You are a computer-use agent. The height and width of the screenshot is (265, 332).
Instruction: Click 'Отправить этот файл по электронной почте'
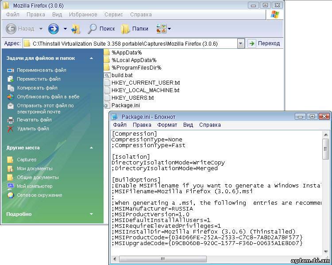[45, 109]
